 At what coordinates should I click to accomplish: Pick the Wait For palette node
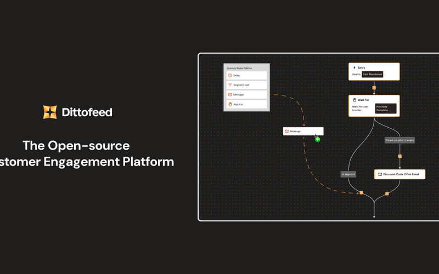pos(246,104)
